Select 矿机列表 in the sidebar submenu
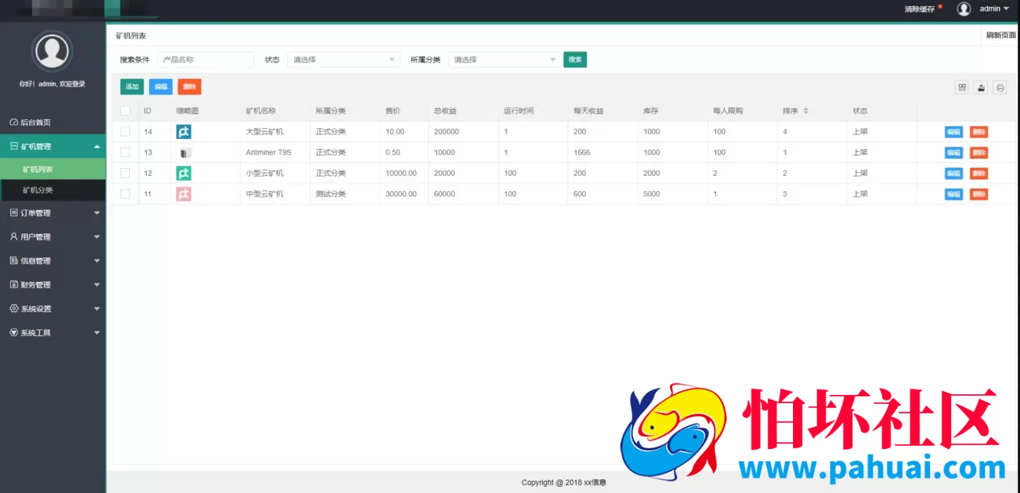Viewport: 1020px width, 493px height. (x=53, y=169)
